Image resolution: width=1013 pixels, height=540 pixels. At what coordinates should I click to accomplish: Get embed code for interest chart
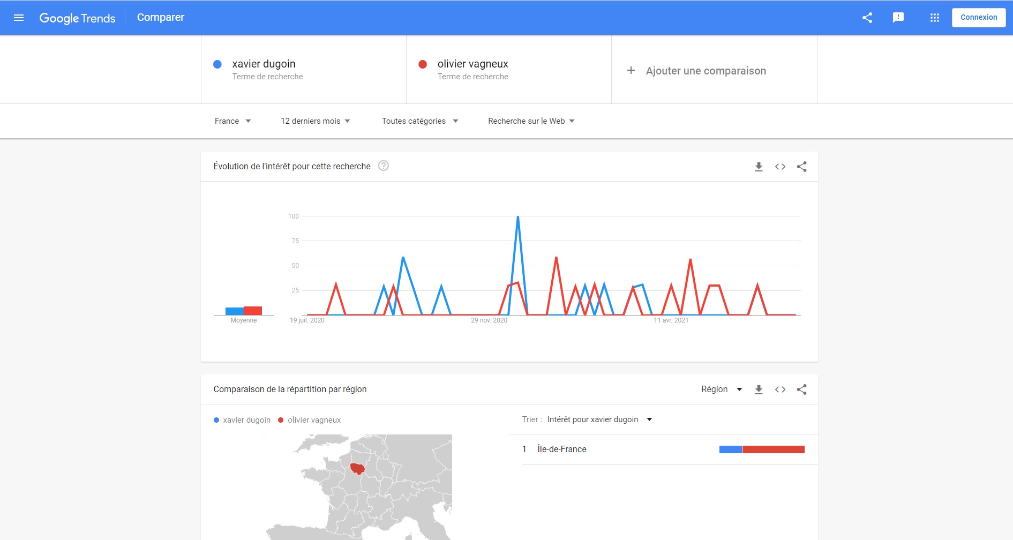click(x=780, y=167)
